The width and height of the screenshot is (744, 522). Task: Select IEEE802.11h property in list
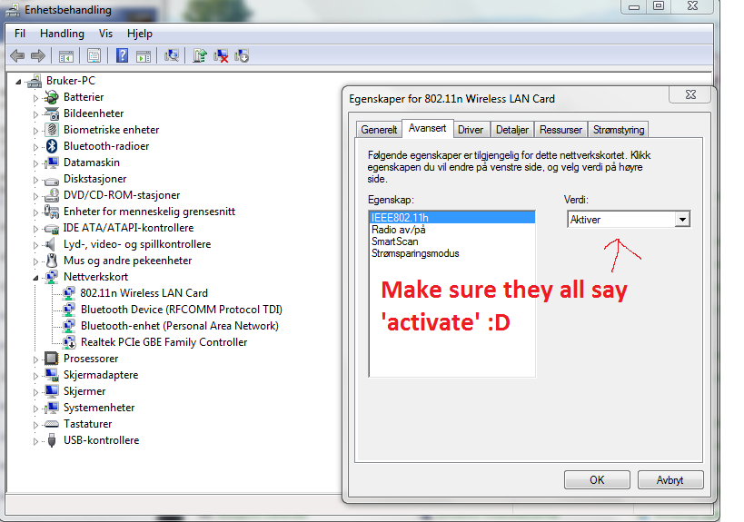452,218
